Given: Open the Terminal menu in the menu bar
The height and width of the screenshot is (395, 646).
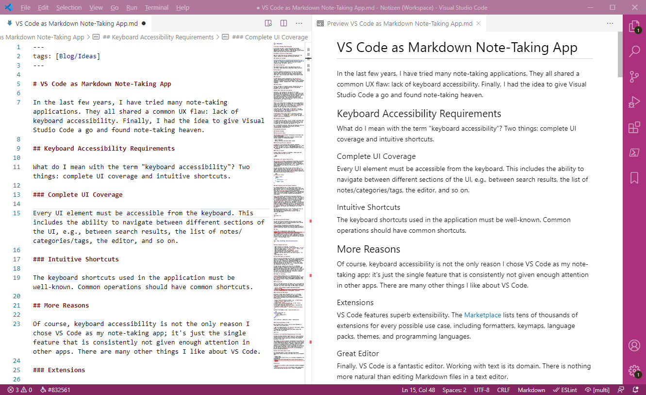Looking at the screenshot, I should pyautogui.click(x=156, y=7).
